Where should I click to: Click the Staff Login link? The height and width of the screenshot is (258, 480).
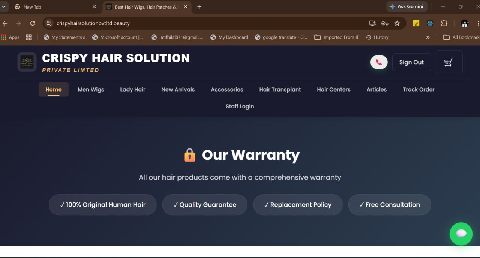(x=240, y=106)
